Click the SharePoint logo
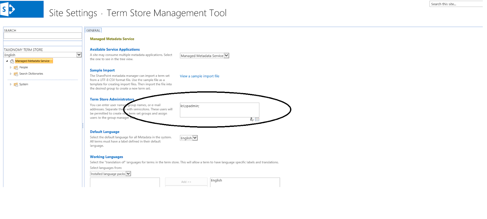487x219 pixels. [x=22, y=9]
